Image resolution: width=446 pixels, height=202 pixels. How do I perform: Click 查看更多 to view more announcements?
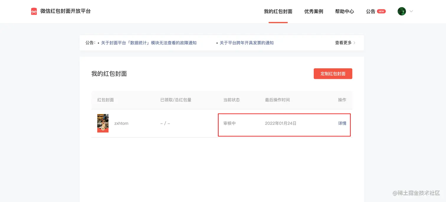tap(343, 43)
